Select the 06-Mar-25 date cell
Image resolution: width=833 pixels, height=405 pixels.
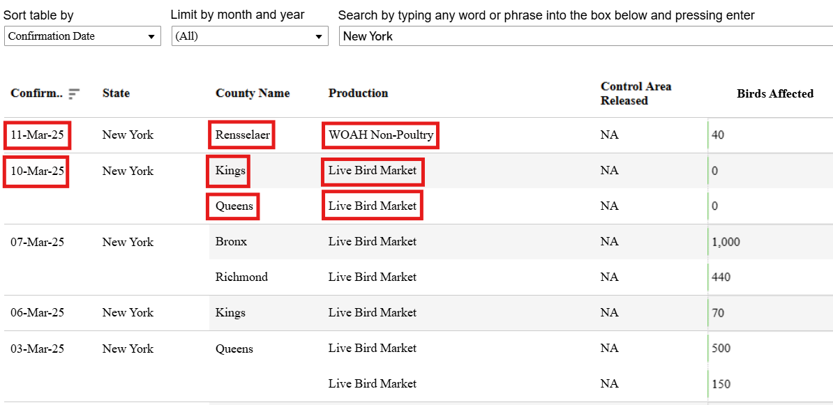pyautogui.click(x=37, y=313)
